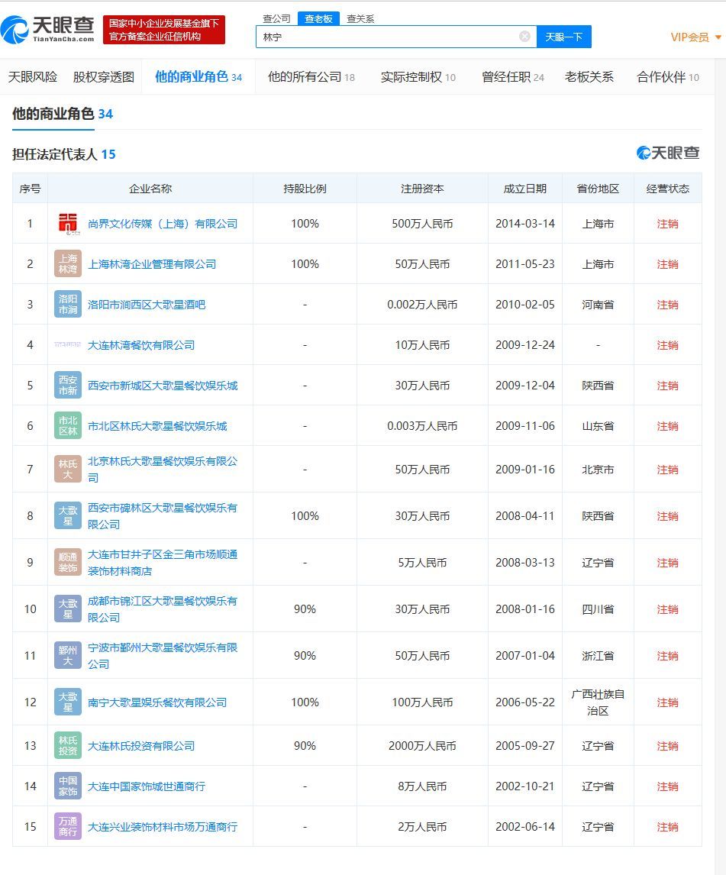Viewport: 726px width, 875px height.
Task: Open the 实际控制权 10 tab
Action: pyautogui.click(x=418, y=77)
